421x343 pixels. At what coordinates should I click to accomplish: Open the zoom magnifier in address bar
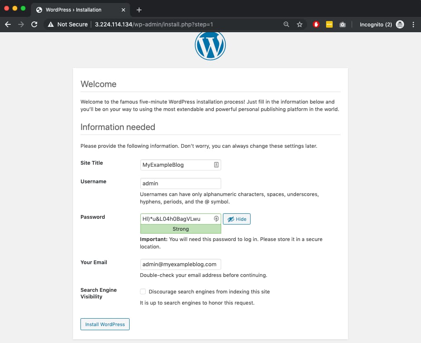(286, 24)
